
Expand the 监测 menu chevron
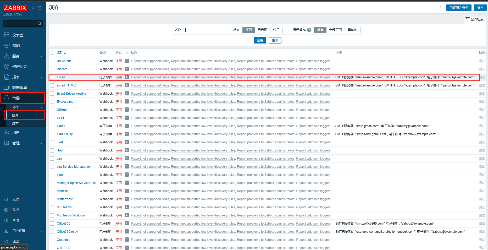tap(41, 46)
